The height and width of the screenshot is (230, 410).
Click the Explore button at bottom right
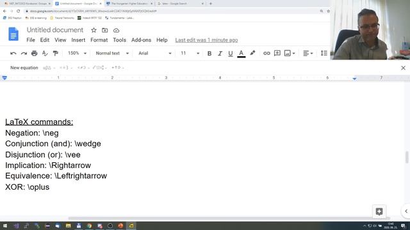pyautogui.click(x=379, y=211)
